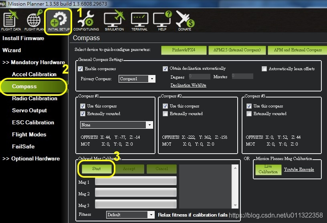The image size is (327, 223).
Task: Click the Mag 2 progress bar
Action: pos(136,192)
